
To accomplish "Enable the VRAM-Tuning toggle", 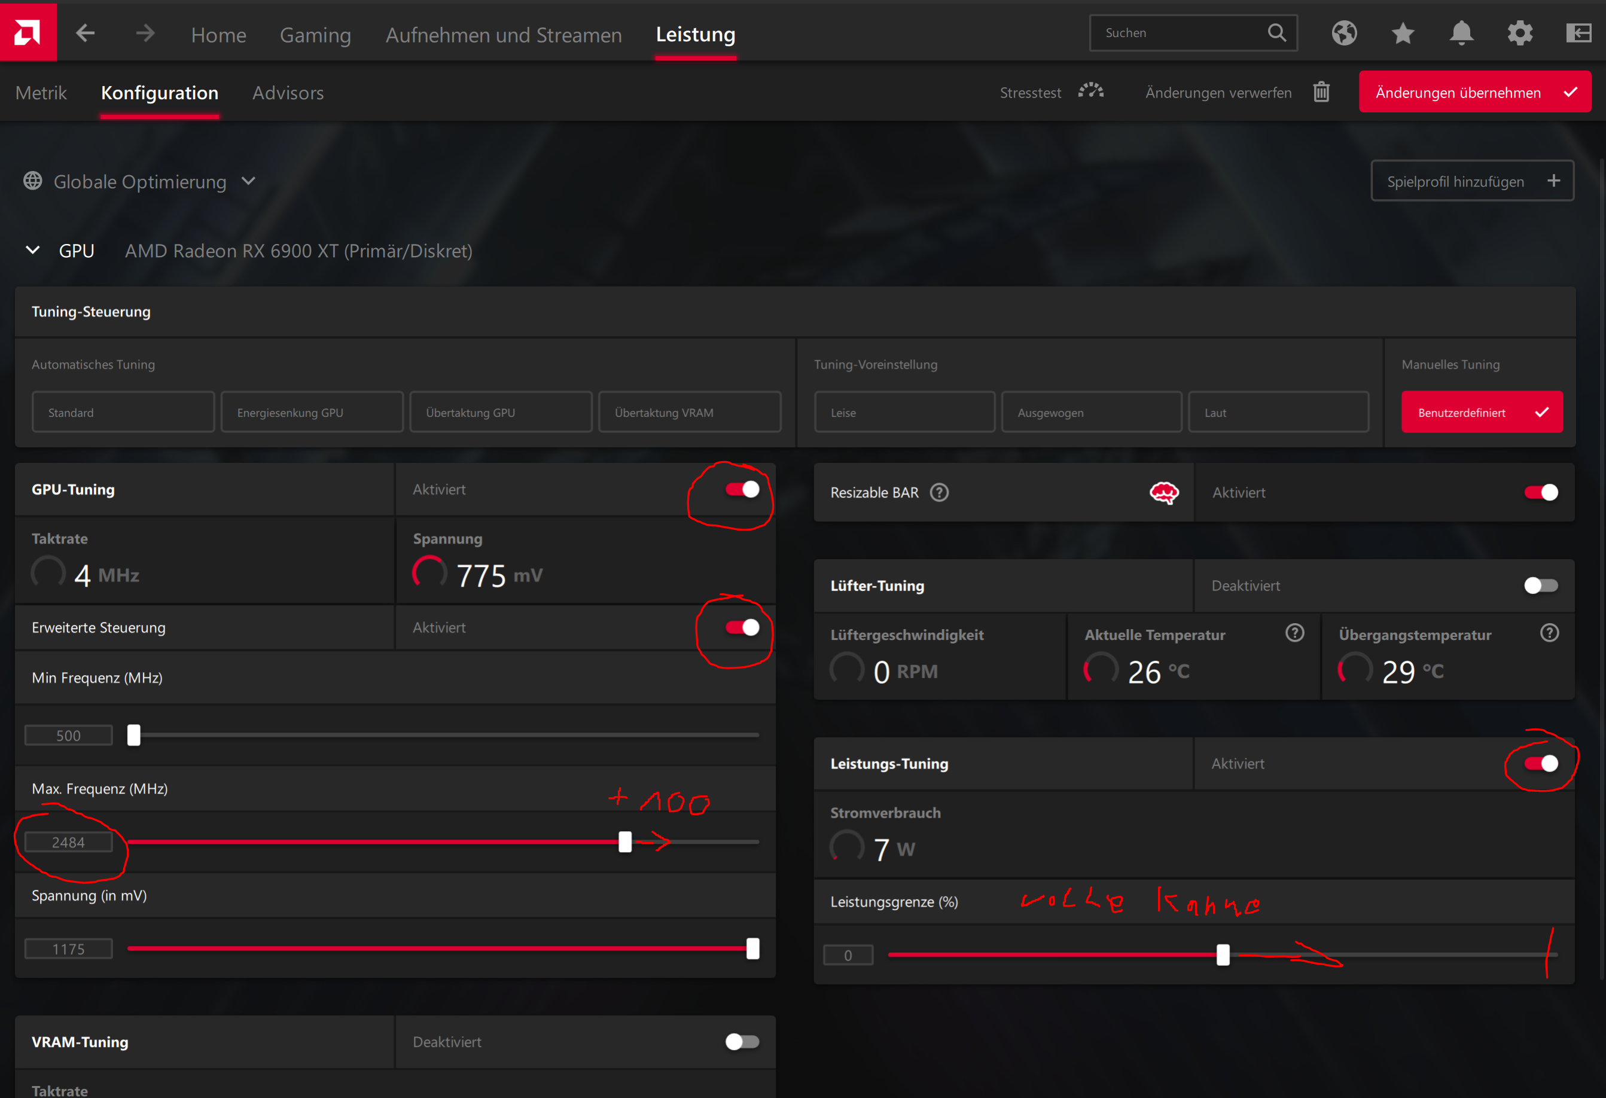I will click(742, 1041).
